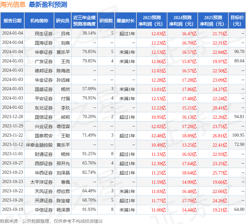Click target price 64.00

(x=239, y=209)
